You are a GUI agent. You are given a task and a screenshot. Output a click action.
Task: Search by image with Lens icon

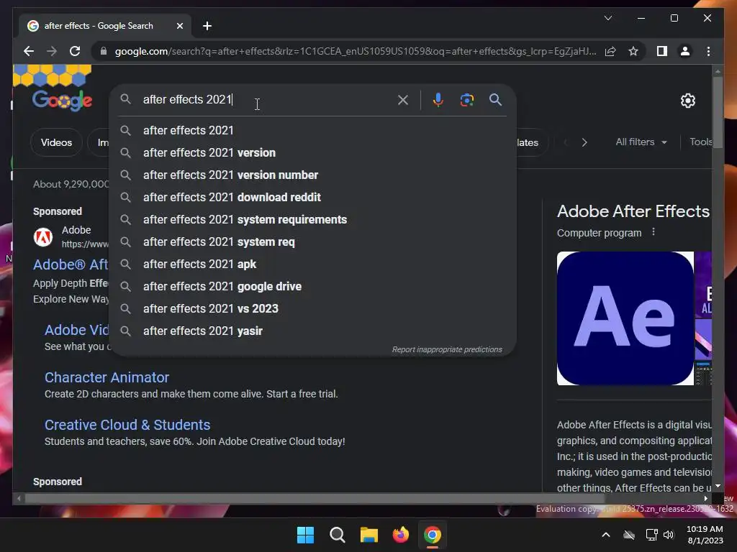click(466, 99)
